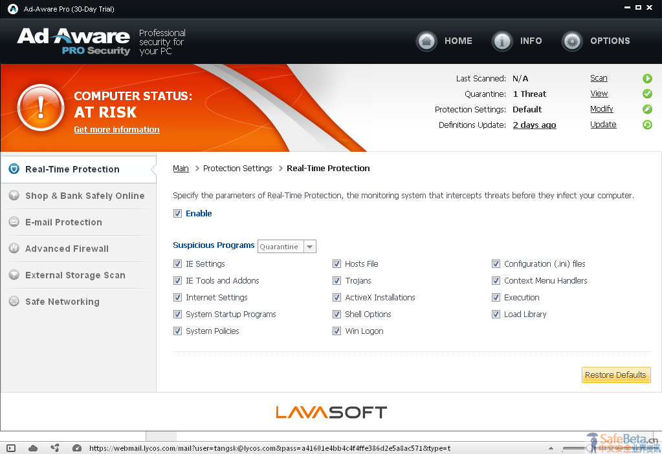The width and height of the screenshot is (662, 454).
Task: Click the cloud icon in status bar
Action: 33,449
